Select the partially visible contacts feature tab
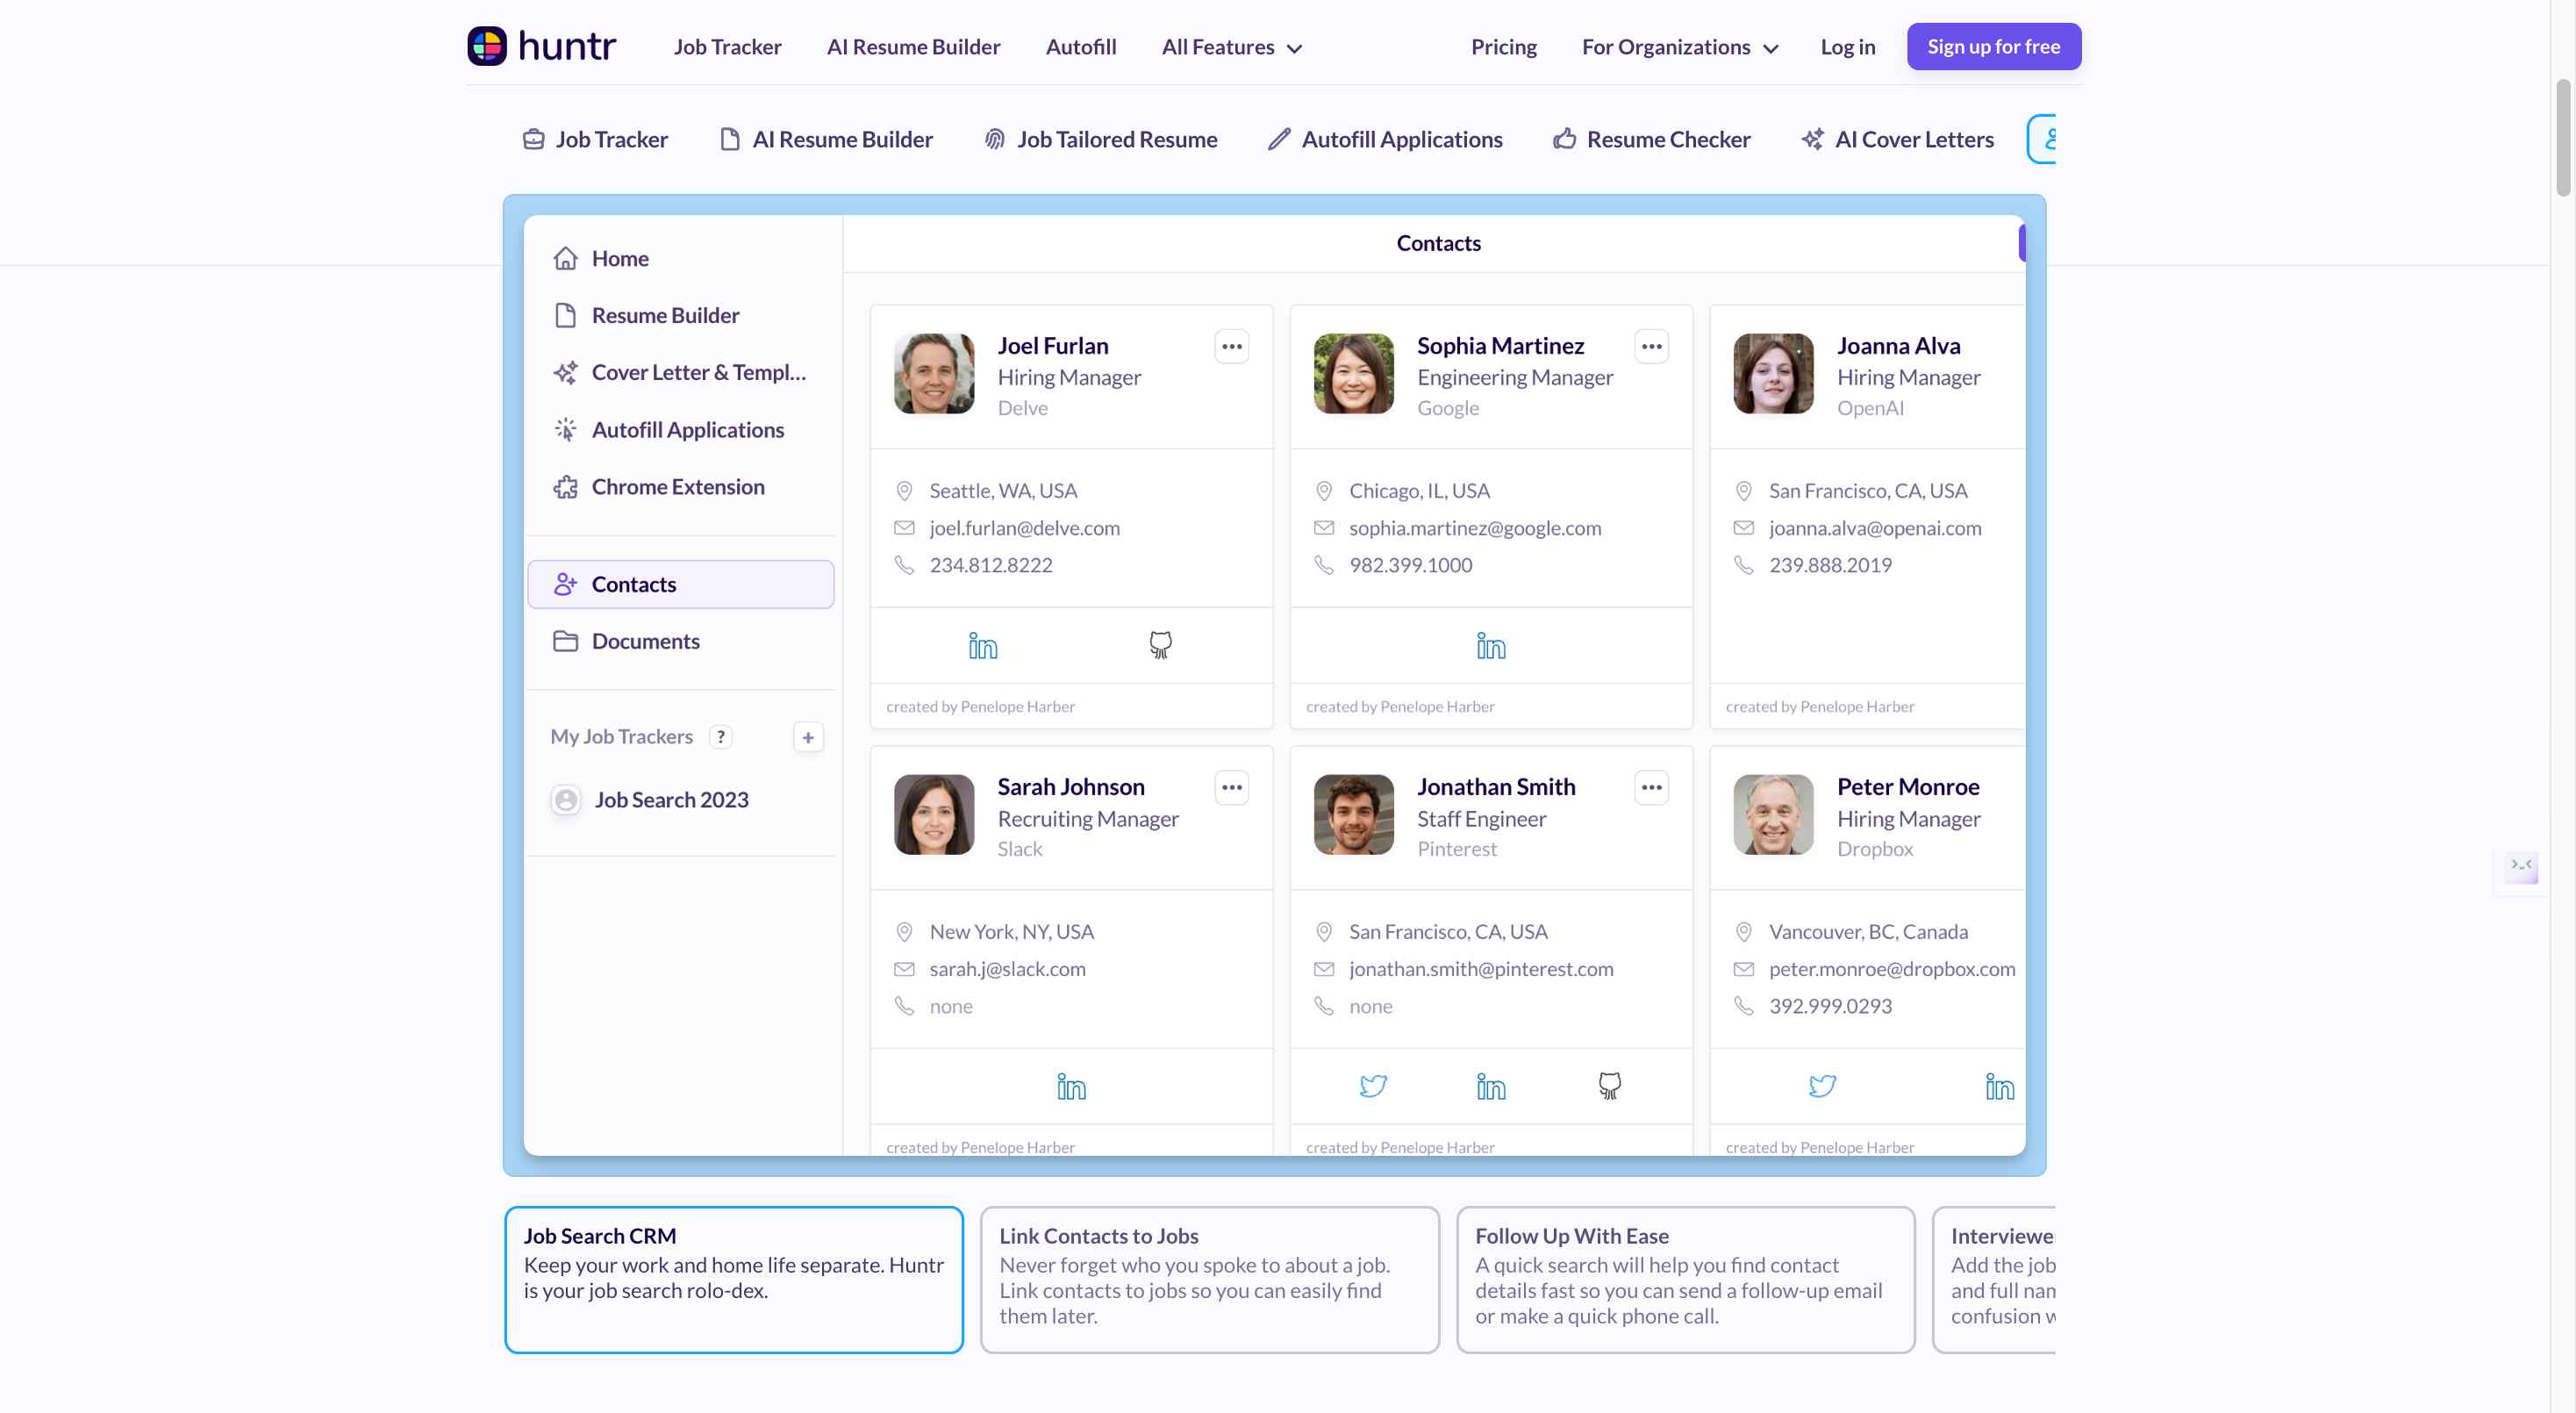 [2042, 139]
